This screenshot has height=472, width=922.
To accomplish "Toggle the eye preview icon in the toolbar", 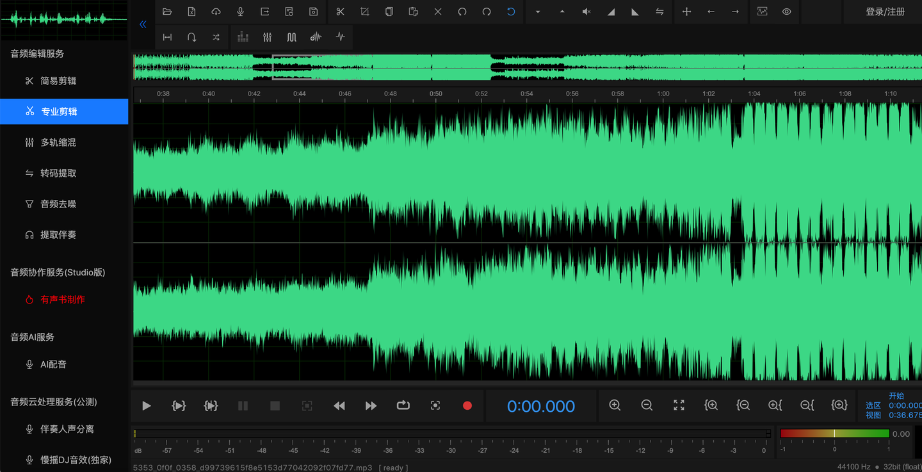I will tap(786, 12).
